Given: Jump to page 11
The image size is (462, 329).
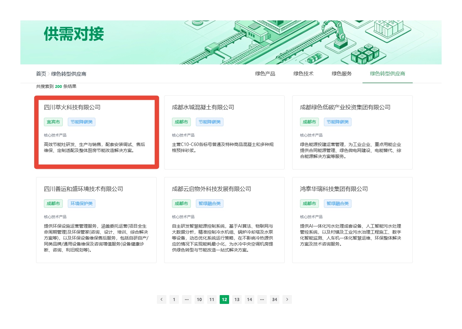Looking at the screenshot, I should (x=212, y=299).
